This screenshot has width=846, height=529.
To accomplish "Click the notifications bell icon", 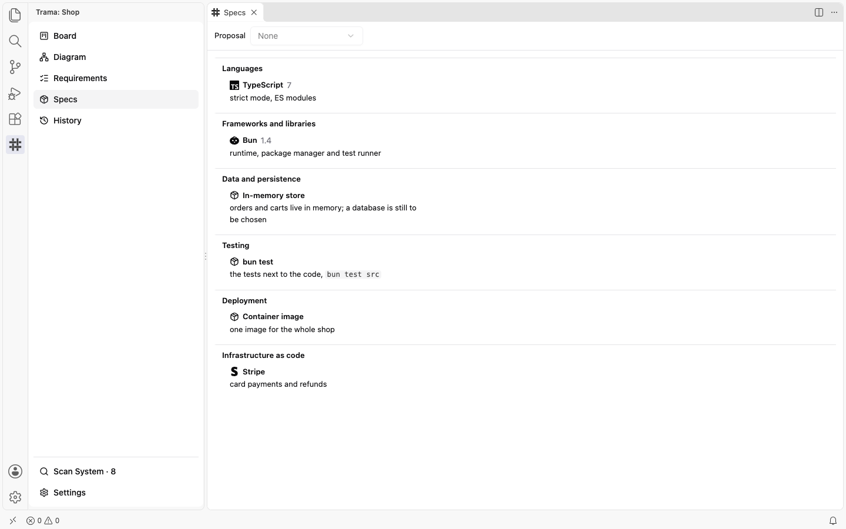I will (833, 521).
